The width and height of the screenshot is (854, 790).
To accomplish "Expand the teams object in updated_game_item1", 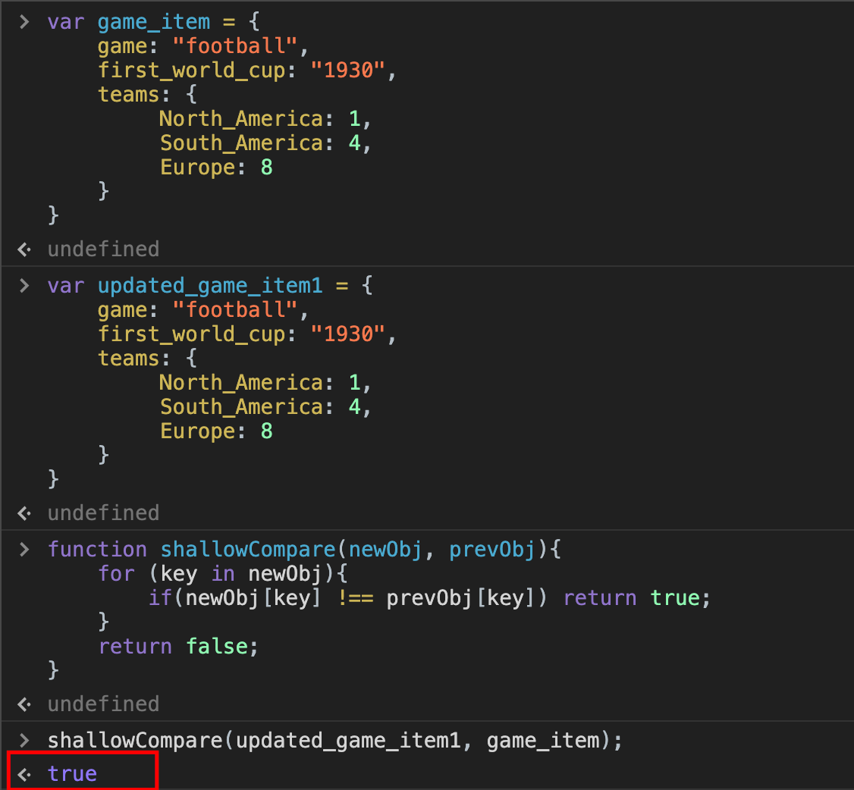I will click(x=129, y=358).
